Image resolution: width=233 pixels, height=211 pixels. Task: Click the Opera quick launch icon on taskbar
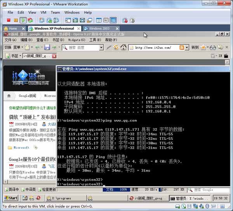(38, 198)
